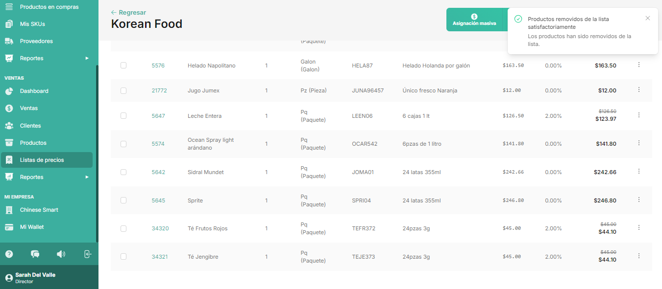Tick the Ocean Spray light arándano checkbox
The height and width of the screenshot is (289, 662).
[123, 144]
